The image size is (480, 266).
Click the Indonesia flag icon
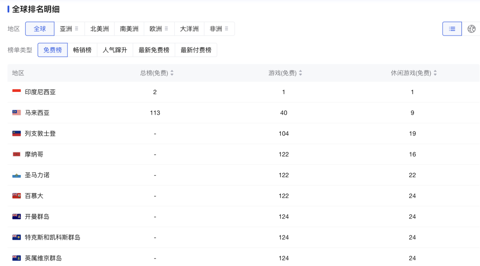point(16,92)
